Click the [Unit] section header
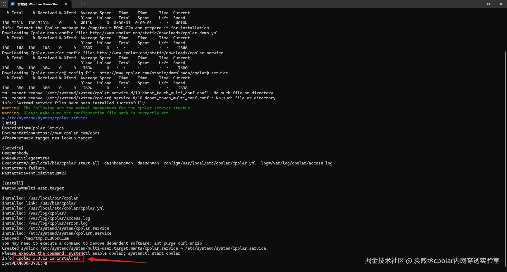 click(x=9, y=123)
